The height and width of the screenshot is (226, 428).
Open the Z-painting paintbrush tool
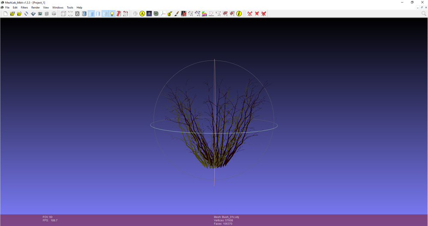point(177,14)
